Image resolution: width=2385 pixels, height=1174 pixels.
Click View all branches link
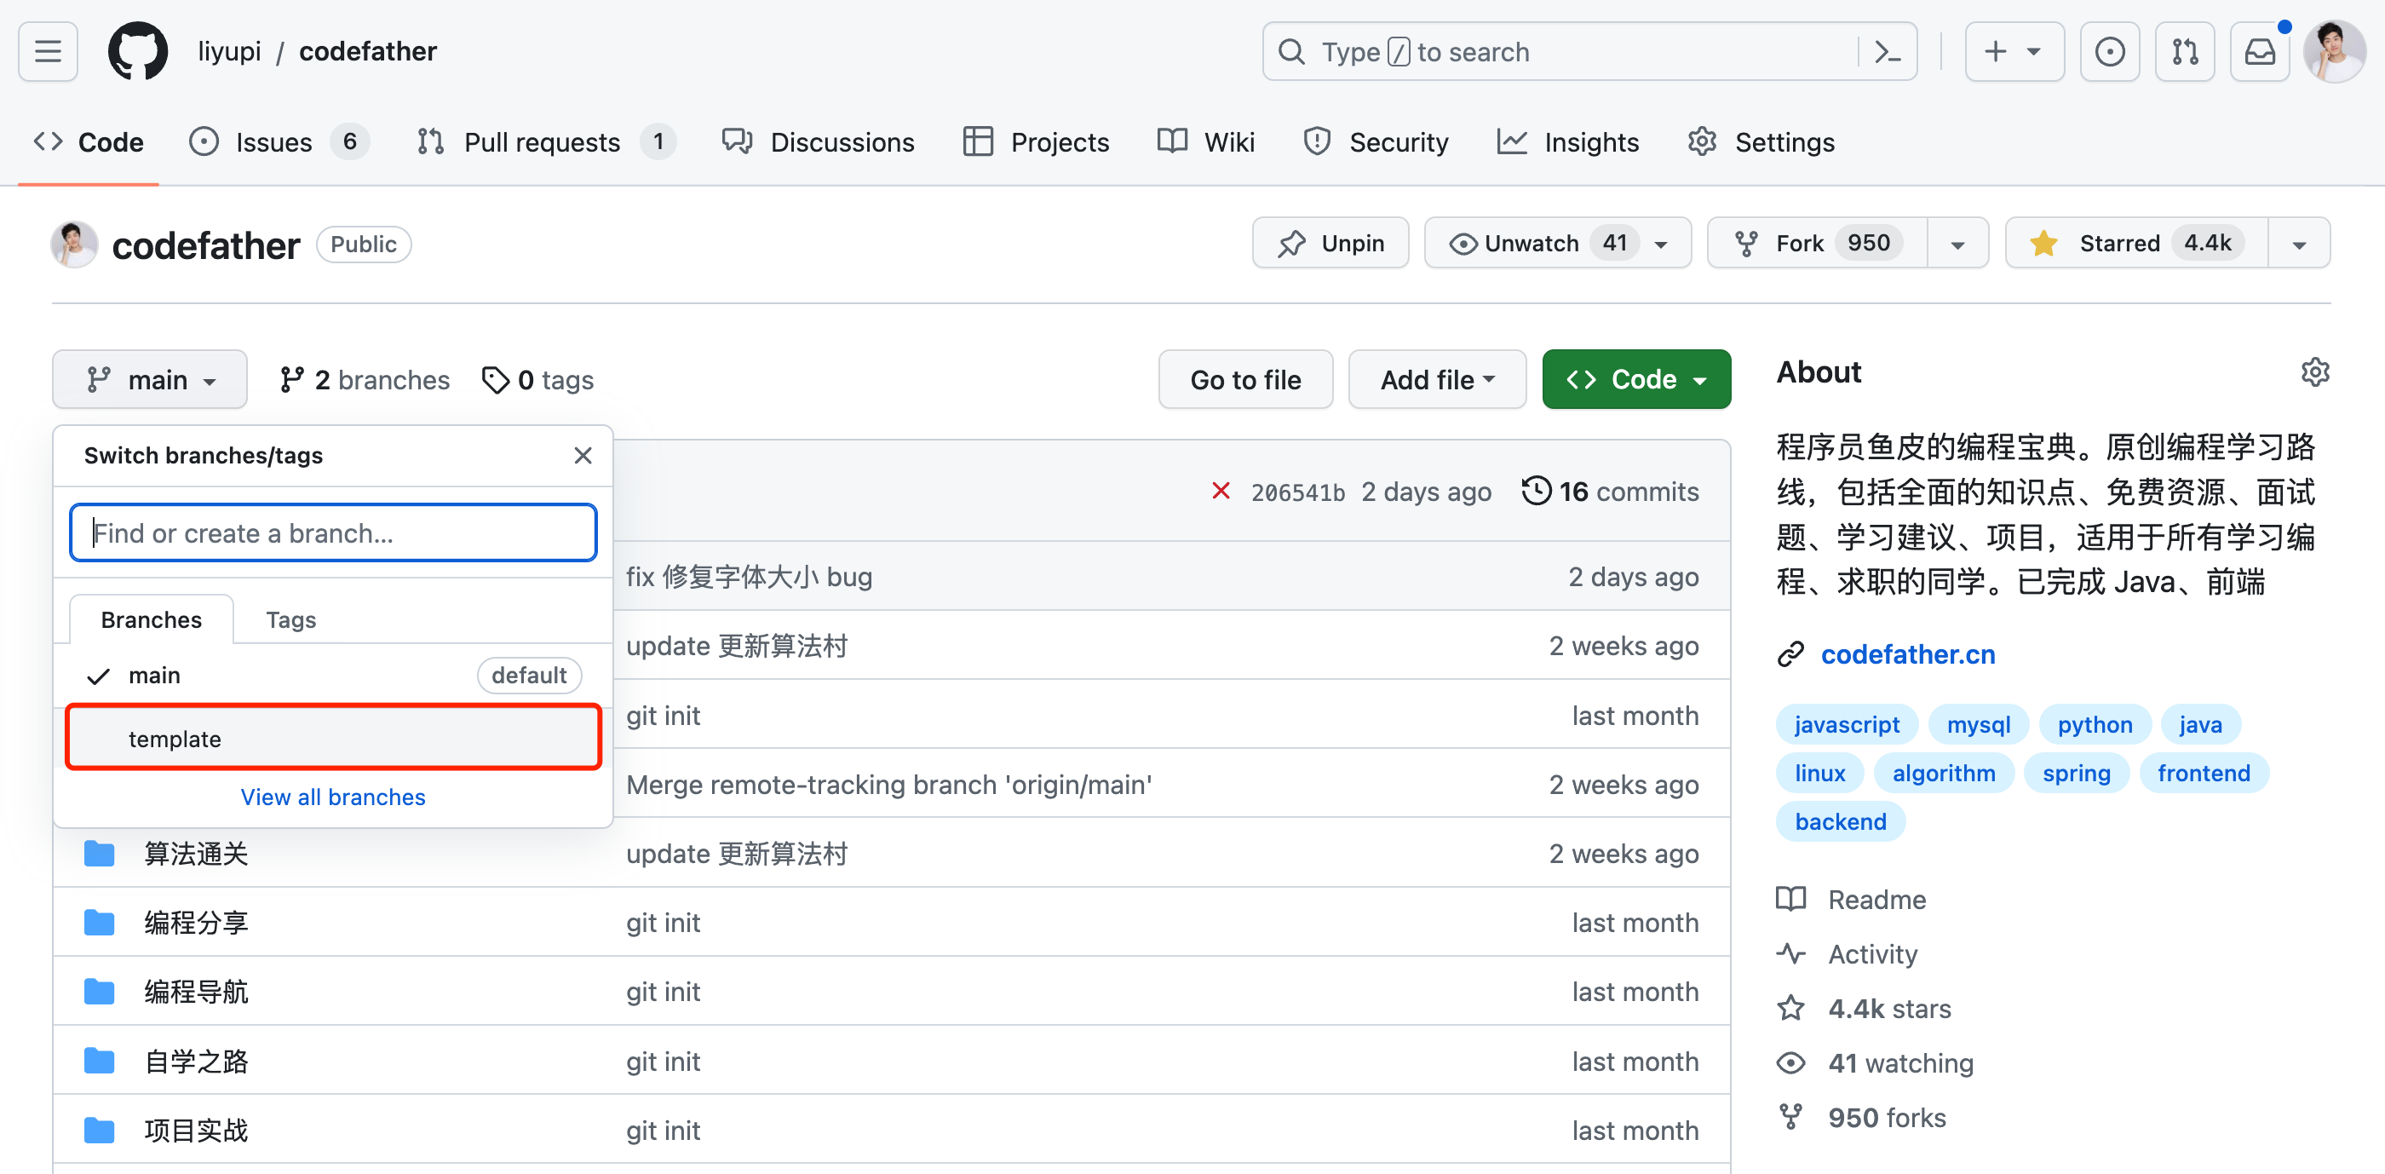coord(332,797)
